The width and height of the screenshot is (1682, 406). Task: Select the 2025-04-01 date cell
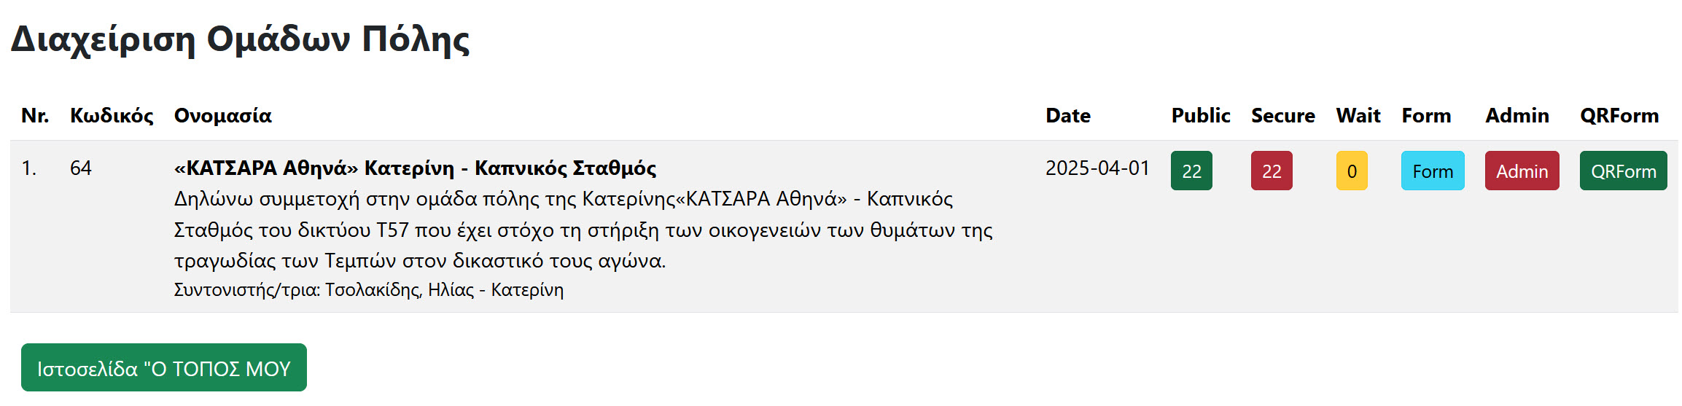(x=1097, y=168)
